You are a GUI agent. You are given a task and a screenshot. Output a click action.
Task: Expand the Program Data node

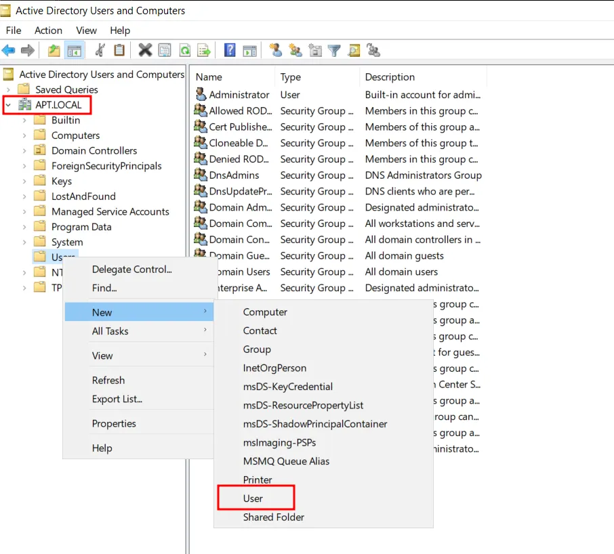[24, 227]
